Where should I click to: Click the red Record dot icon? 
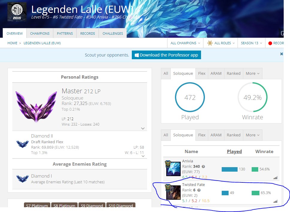pyautogui.click(x=270, y=43)
